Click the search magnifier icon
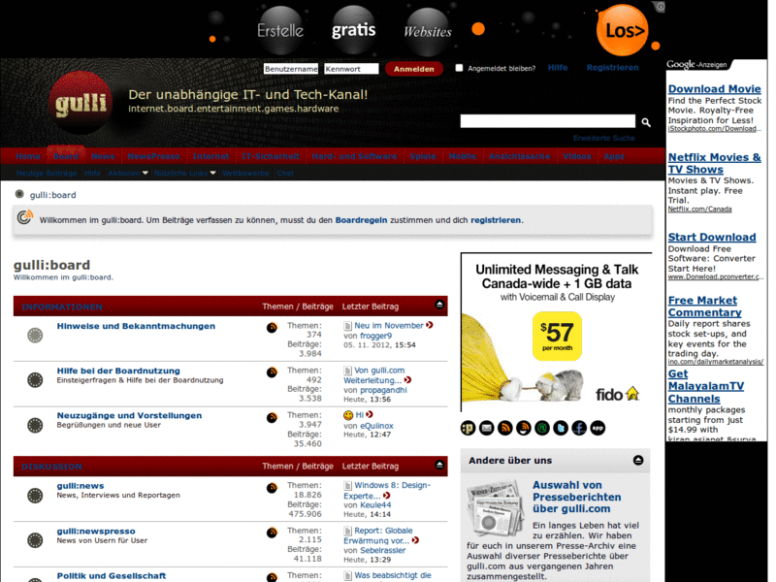Image resolution: width=776 pixels, height=582 pixels. pyautogui.click(x=646, y=122)
